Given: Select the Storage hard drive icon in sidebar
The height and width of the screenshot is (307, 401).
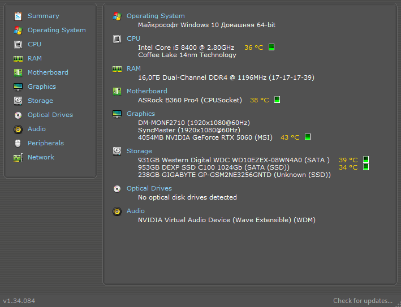Looking at the screenshot, I should pos(18,101).
